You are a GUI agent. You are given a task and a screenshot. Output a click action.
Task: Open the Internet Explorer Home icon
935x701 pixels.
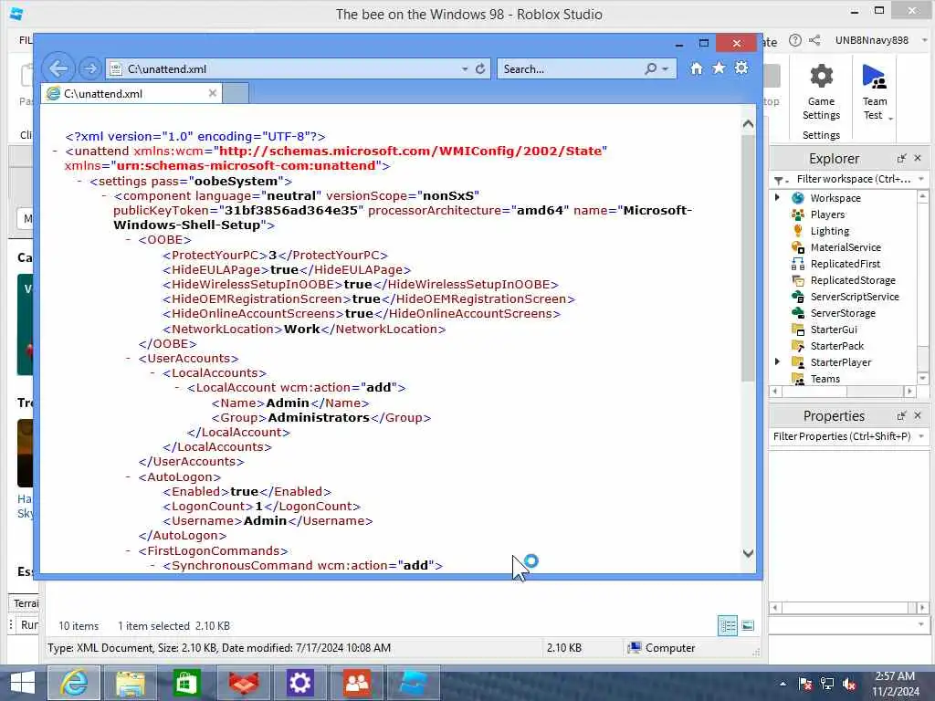pos(696,68)
